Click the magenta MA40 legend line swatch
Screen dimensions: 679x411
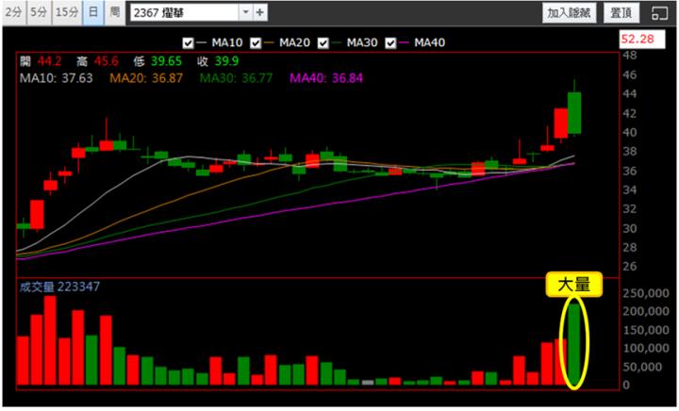click(405, 42)
